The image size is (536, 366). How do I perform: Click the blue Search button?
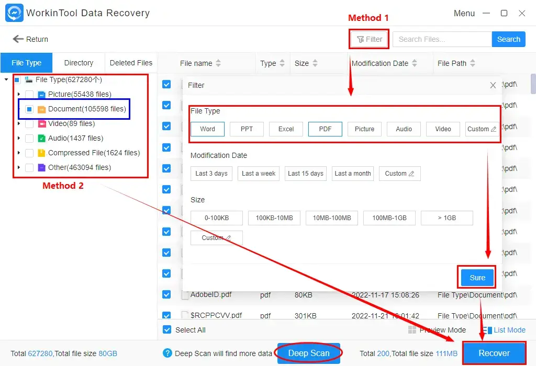point(508,39)
